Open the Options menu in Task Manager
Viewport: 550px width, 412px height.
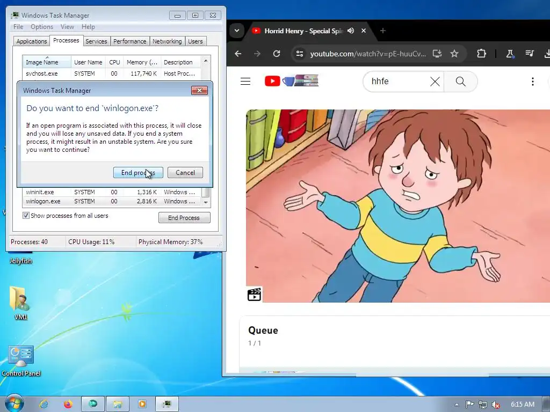click(x=42, y=27)
